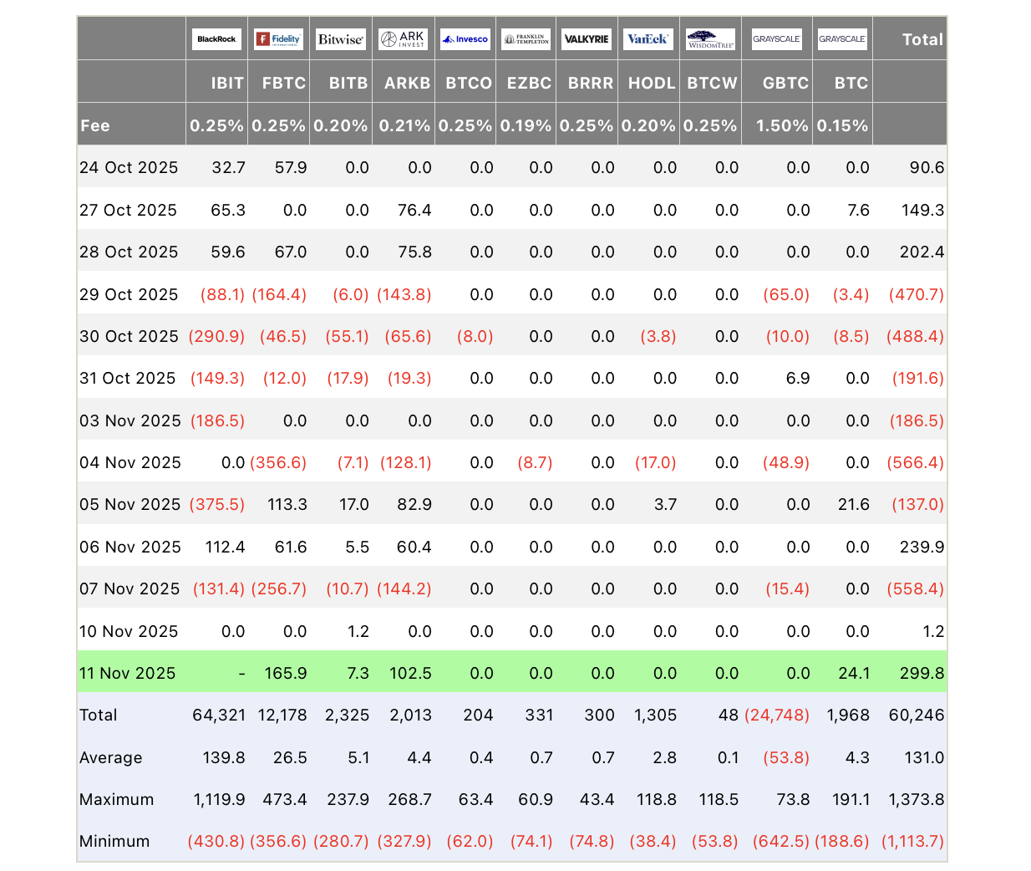This screenshot has width=1031, height=871.
Task: Select the IBIT column header
Action: pyautogui.click(x=227, y=83)
